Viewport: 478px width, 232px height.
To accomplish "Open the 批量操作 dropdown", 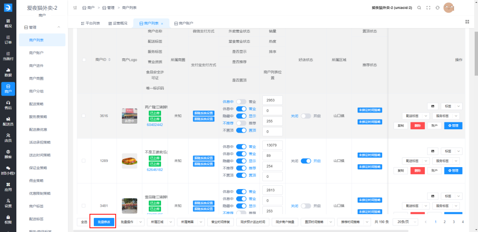I will point(130,222).
